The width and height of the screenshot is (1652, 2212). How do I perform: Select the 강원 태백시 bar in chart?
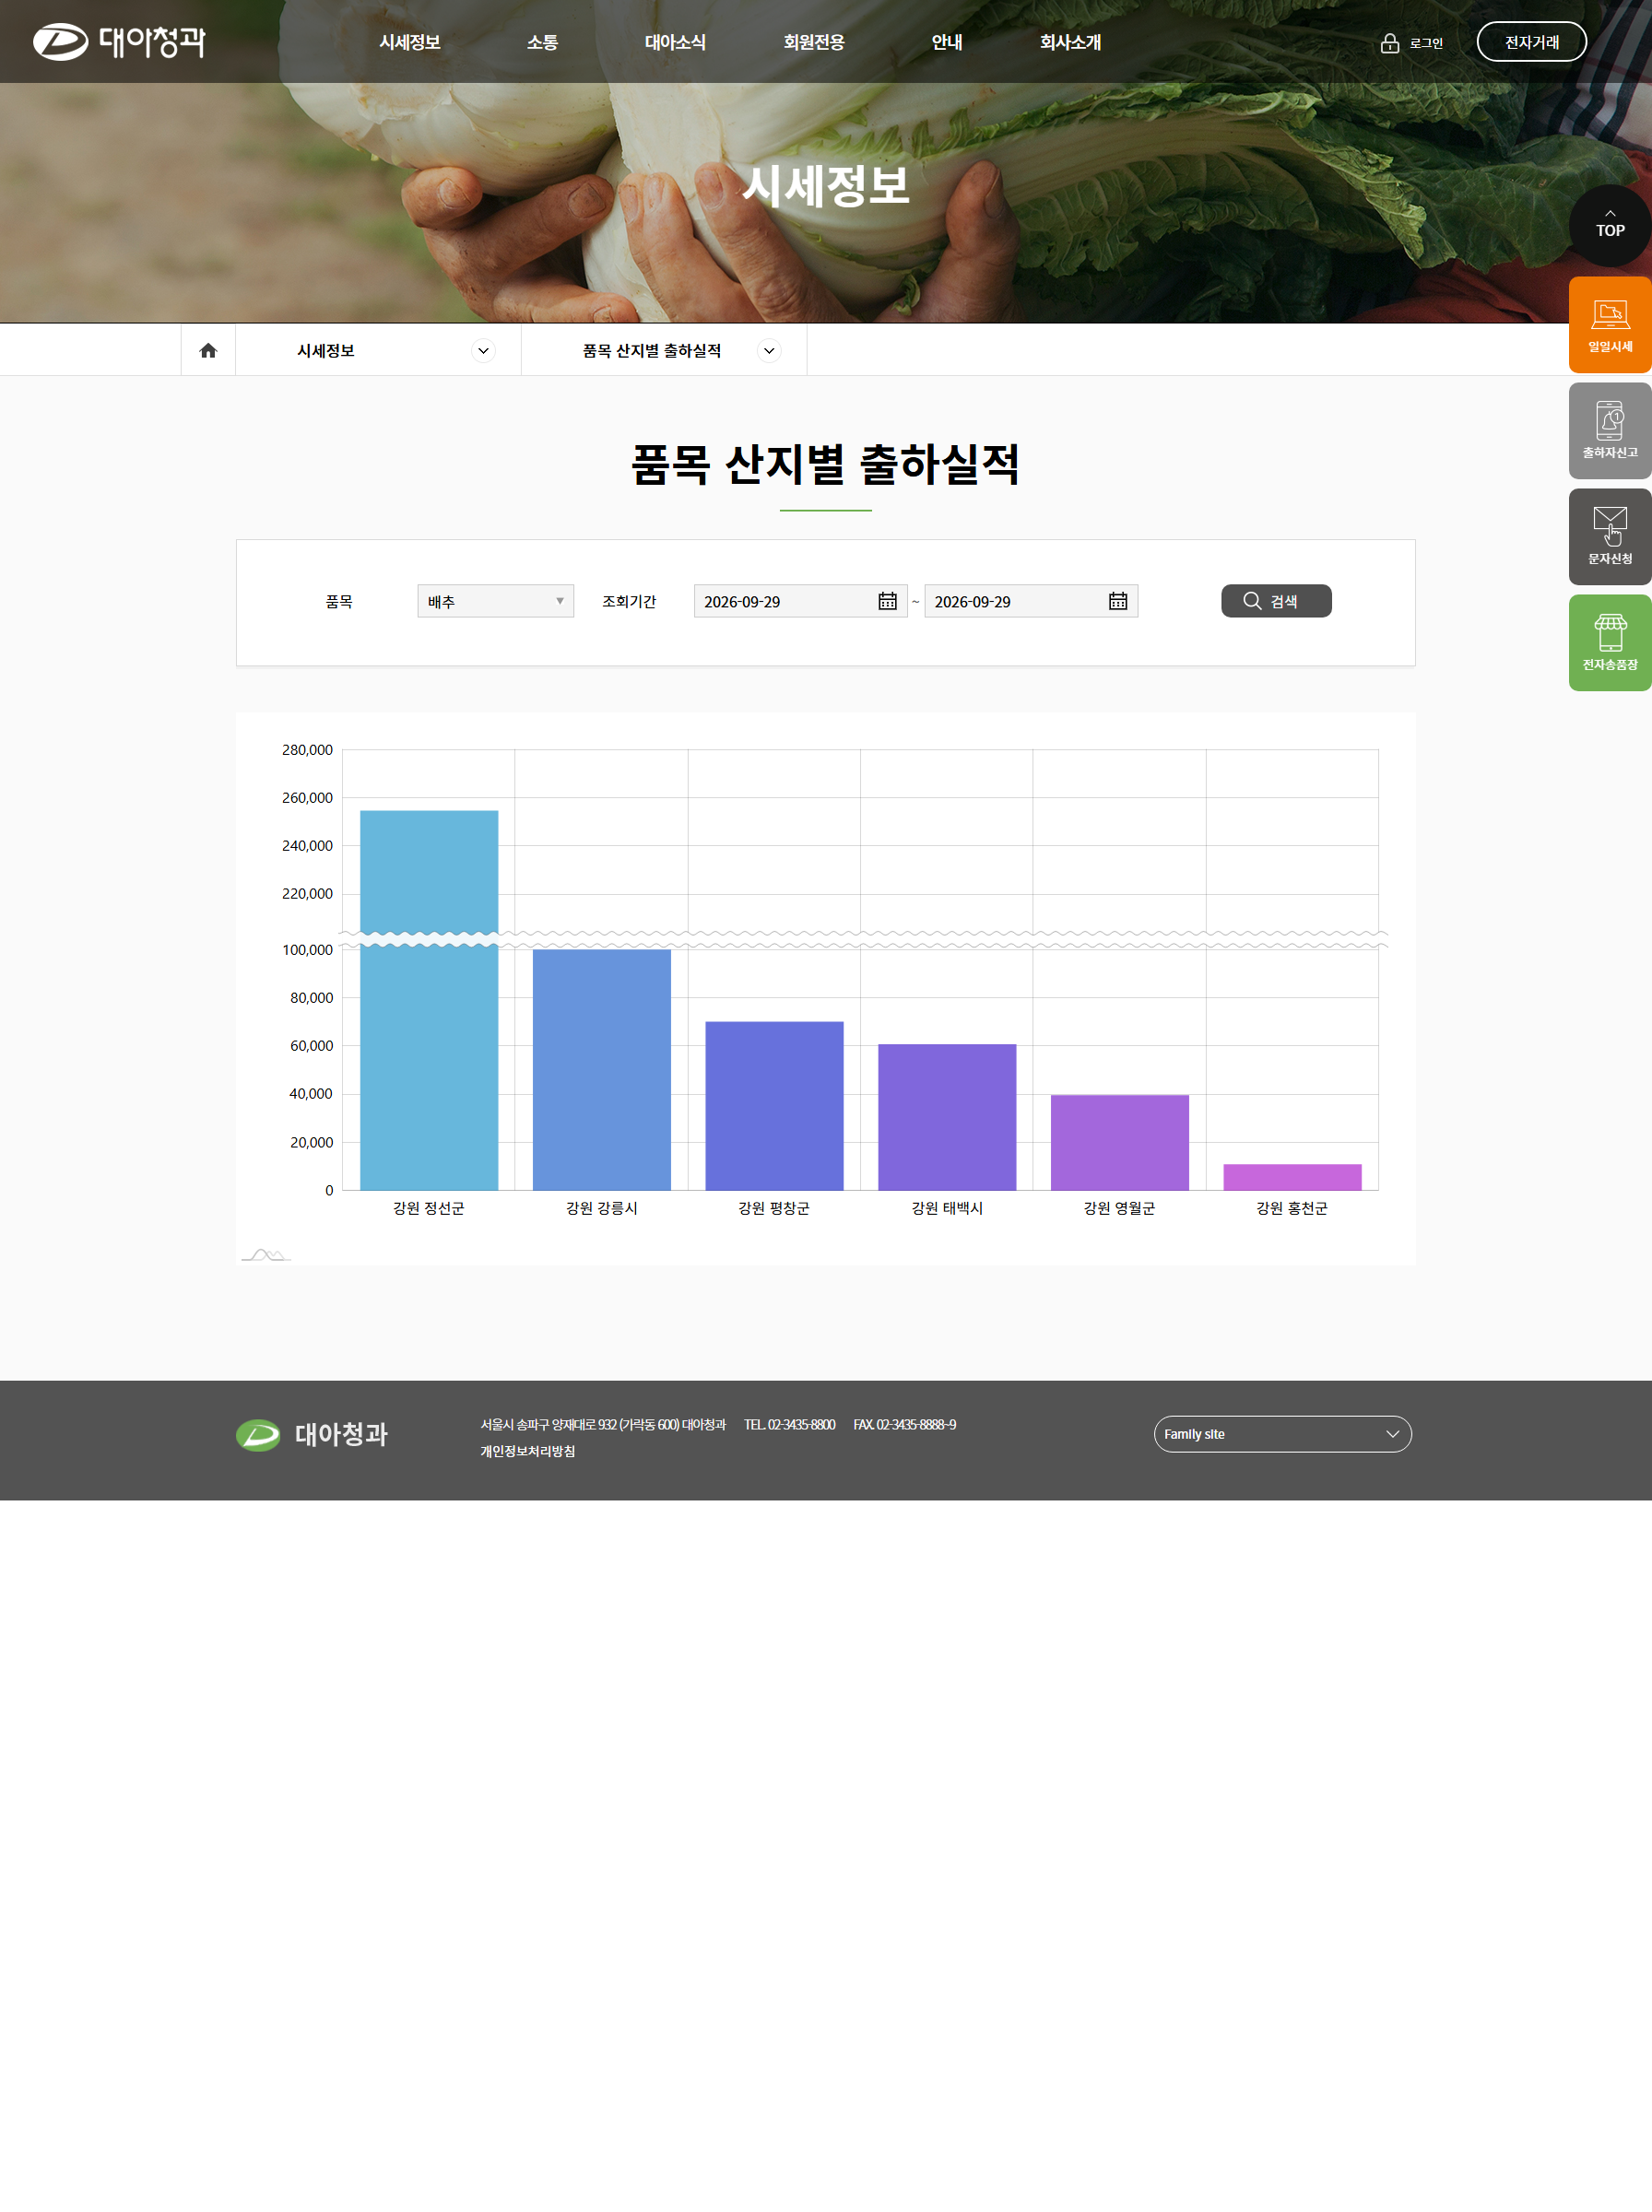pos(947,1116)
